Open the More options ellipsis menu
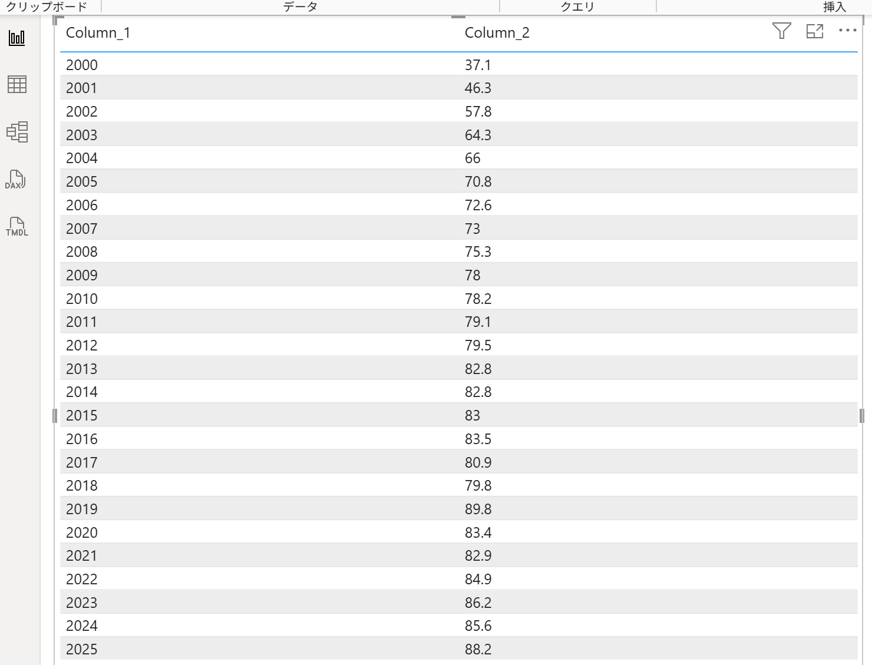This screenshot has width=872, height=665. 847,31
